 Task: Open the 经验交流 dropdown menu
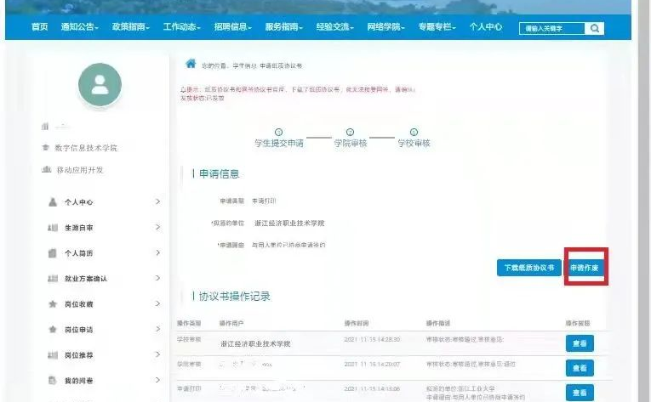[335, 27]
